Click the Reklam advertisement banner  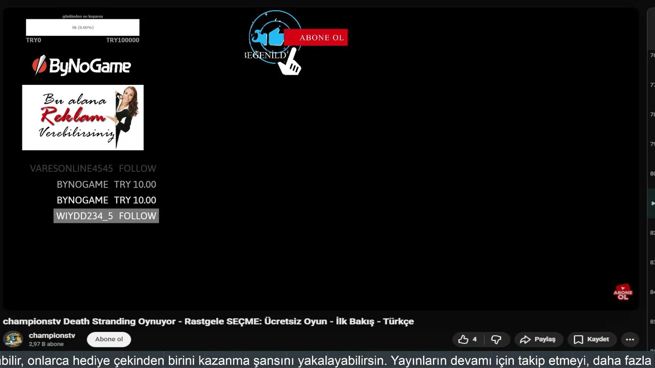[83, 118]
